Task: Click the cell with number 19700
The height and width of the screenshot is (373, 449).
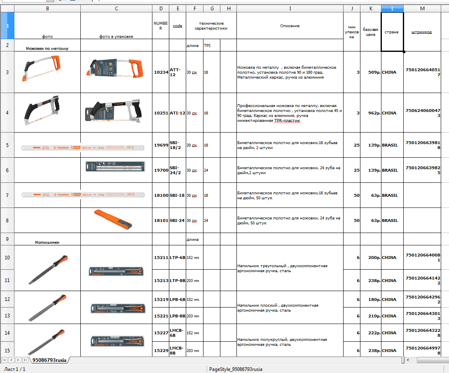Action: 161,170
